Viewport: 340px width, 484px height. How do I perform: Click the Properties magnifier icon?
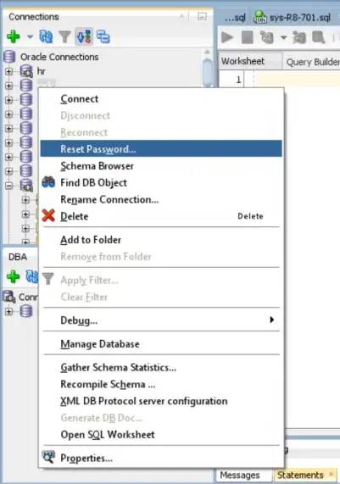(48, 457)
